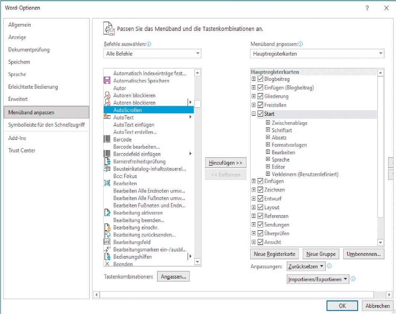Confirm the dialog with OK
This screenshot has height=314, width=396.
342,306
